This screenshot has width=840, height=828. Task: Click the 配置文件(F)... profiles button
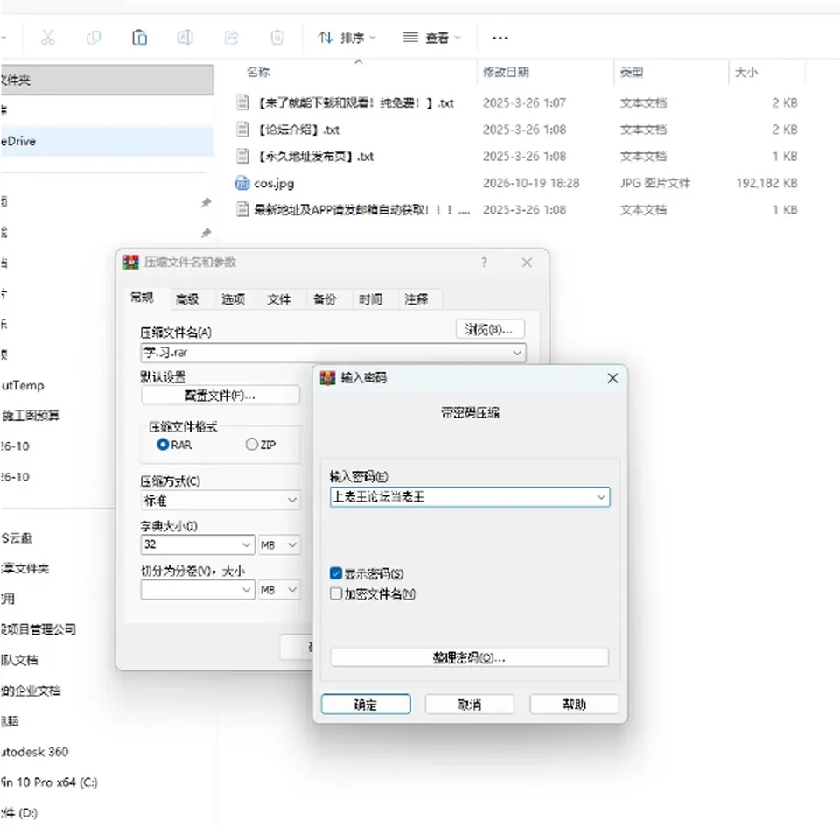click(x=220, y=396)
